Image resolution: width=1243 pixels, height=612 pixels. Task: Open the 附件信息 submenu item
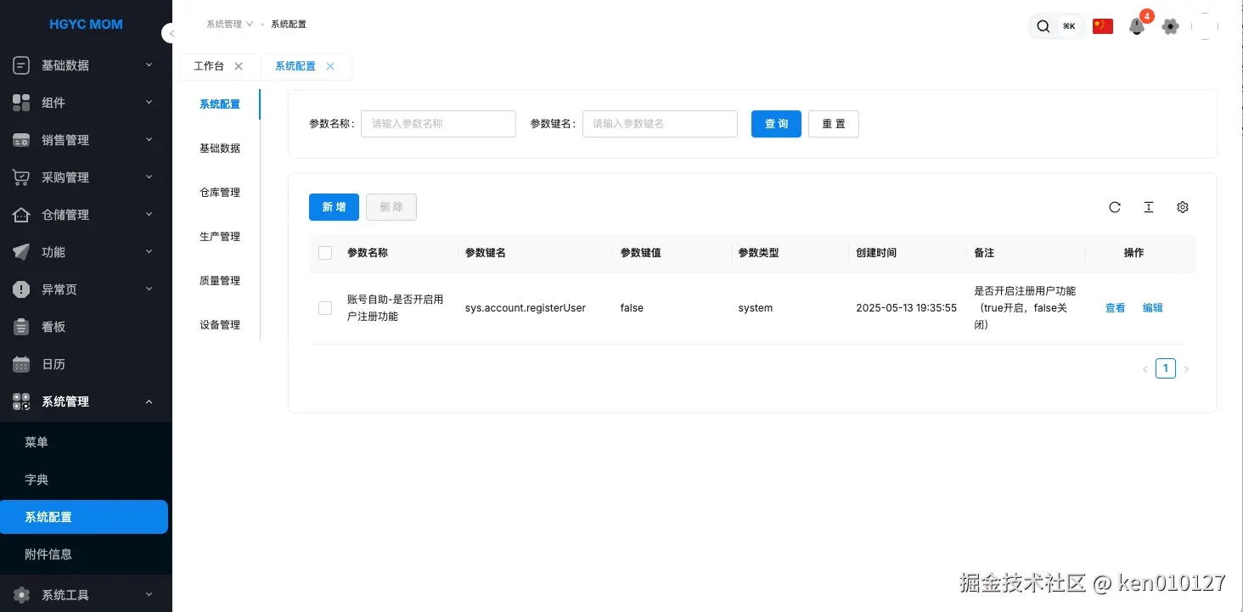coord(85,554)
